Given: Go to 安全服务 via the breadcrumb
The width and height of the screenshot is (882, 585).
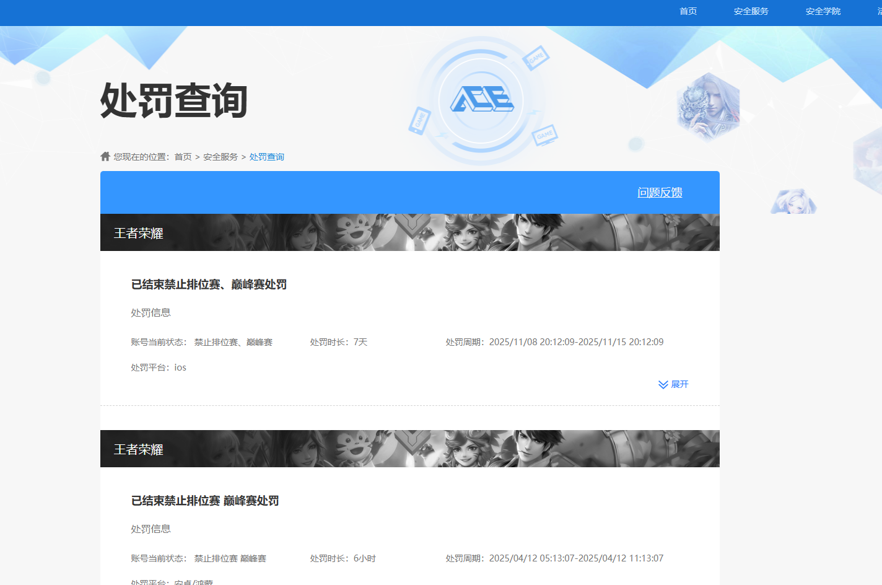Looking at the screenshot, I should click(x=220, y=157).
